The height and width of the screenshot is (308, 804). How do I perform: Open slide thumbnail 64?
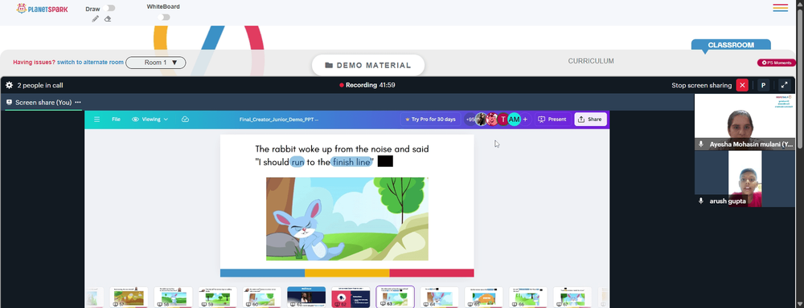(x=440, y=298)
